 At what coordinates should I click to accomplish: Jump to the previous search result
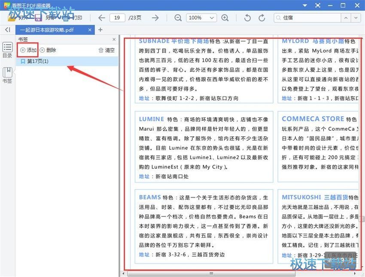pyautogui.click(x=346, y=18)
